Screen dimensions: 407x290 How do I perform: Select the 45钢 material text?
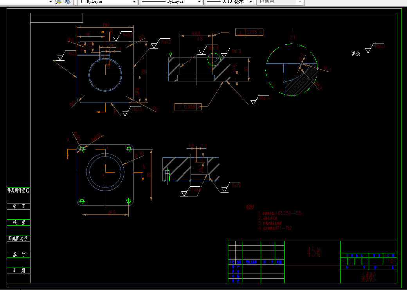click(313, 252)
